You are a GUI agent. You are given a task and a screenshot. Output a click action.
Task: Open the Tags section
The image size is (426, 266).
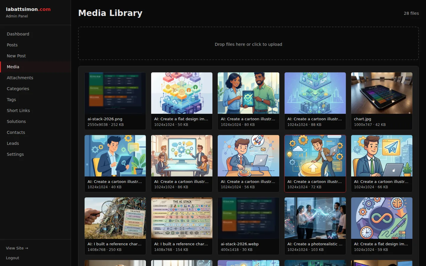coord(11,99)
